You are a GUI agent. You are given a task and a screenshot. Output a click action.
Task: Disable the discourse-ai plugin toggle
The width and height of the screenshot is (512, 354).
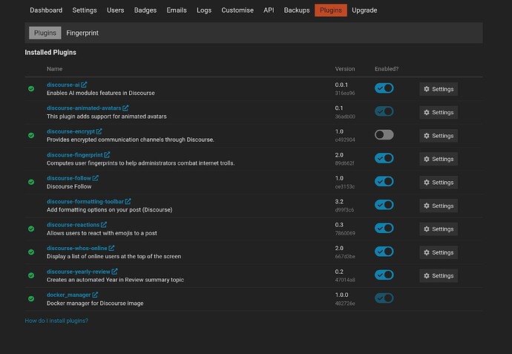[384, 88]
